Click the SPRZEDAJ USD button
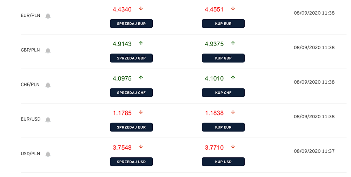Image resolution: width=351 pixels, height=177 pixels. click(131, 162)
